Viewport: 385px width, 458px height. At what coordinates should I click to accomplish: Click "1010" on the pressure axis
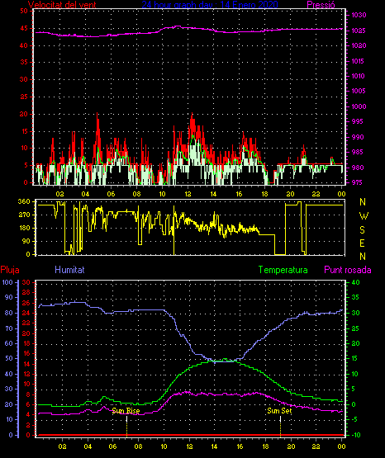(x=359, y=76)
